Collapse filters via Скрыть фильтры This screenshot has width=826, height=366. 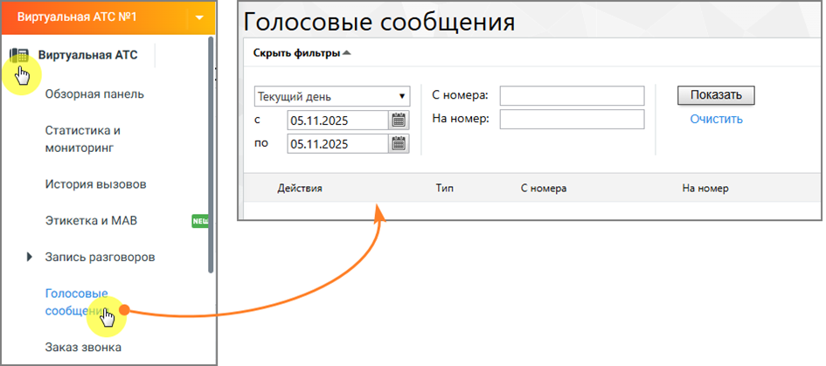[x=302, y=53]
